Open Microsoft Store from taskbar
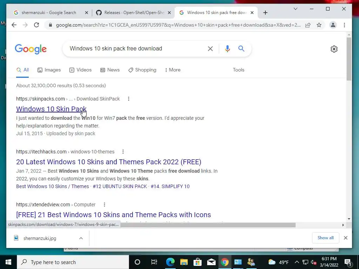This screenshot has height=269, width=359. [197, 262]
